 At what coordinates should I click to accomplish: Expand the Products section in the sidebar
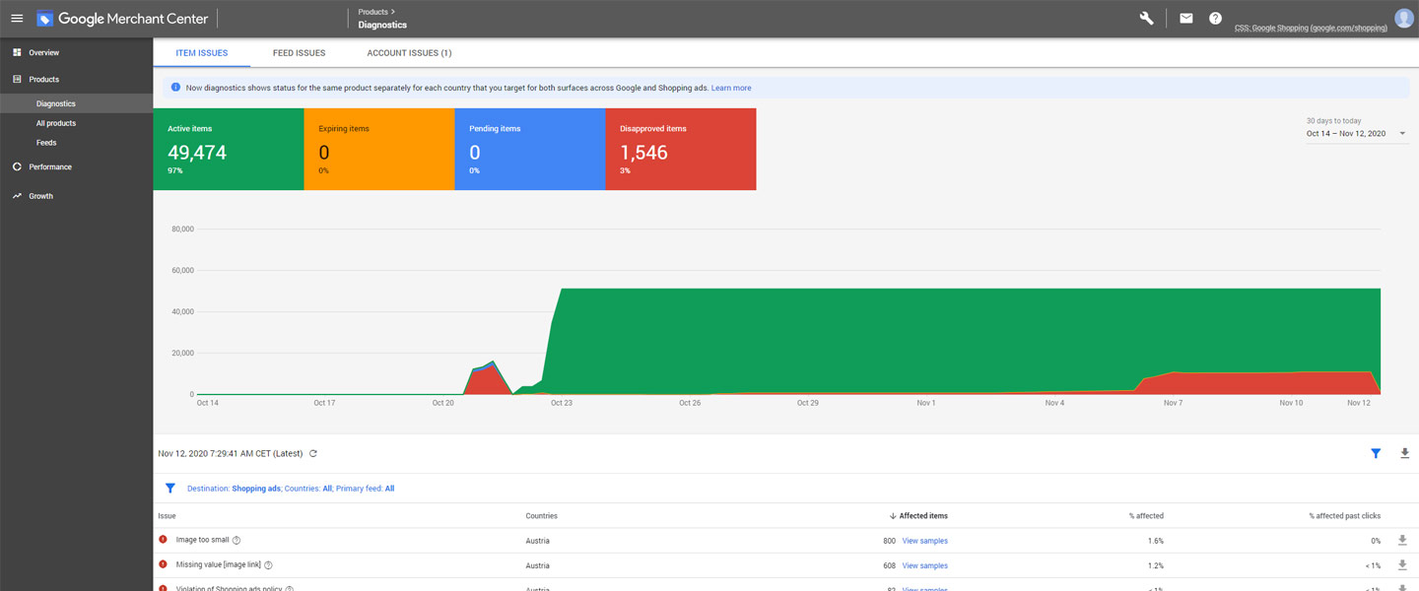point(44,79)
